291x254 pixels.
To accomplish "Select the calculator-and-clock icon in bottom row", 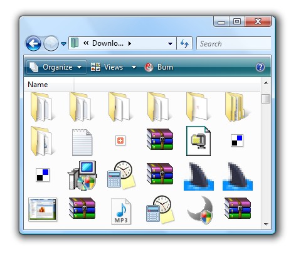I will pyautogui.click(x=160, y=209).
